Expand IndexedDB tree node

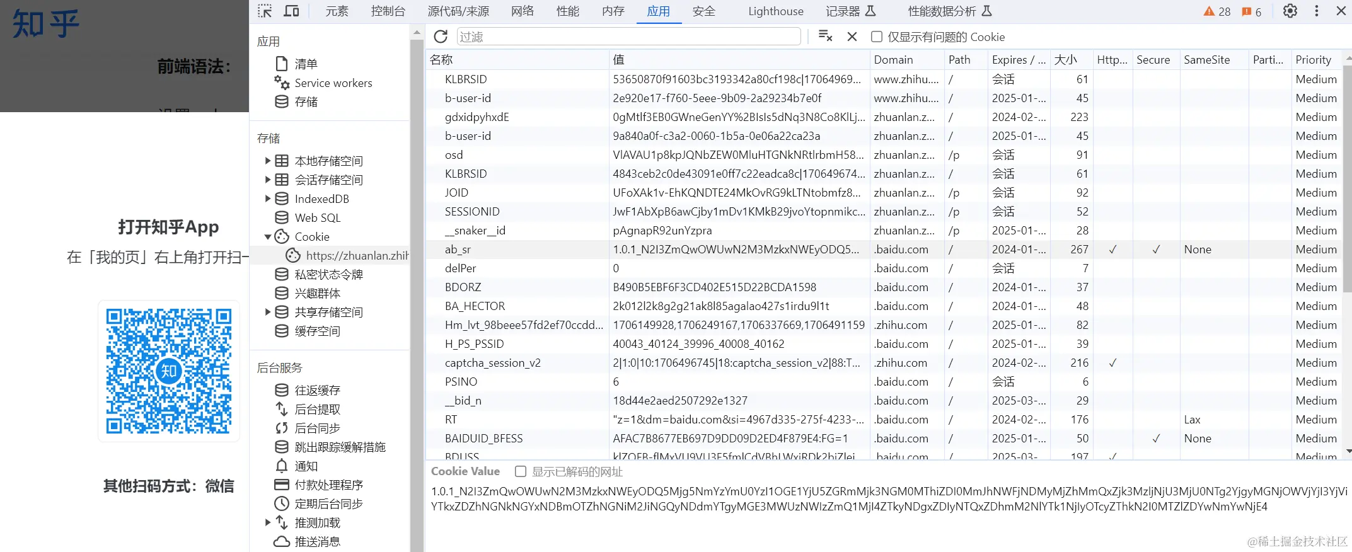[x=267, y=198]
